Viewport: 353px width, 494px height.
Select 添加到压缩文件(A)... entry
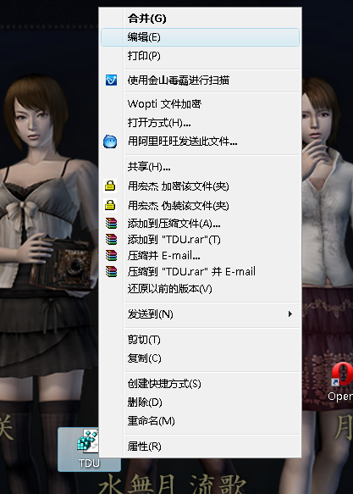coord(200,224)
